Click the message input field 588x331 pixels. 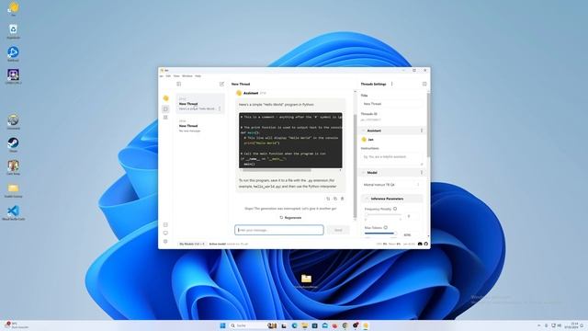(x=279, y=230)
